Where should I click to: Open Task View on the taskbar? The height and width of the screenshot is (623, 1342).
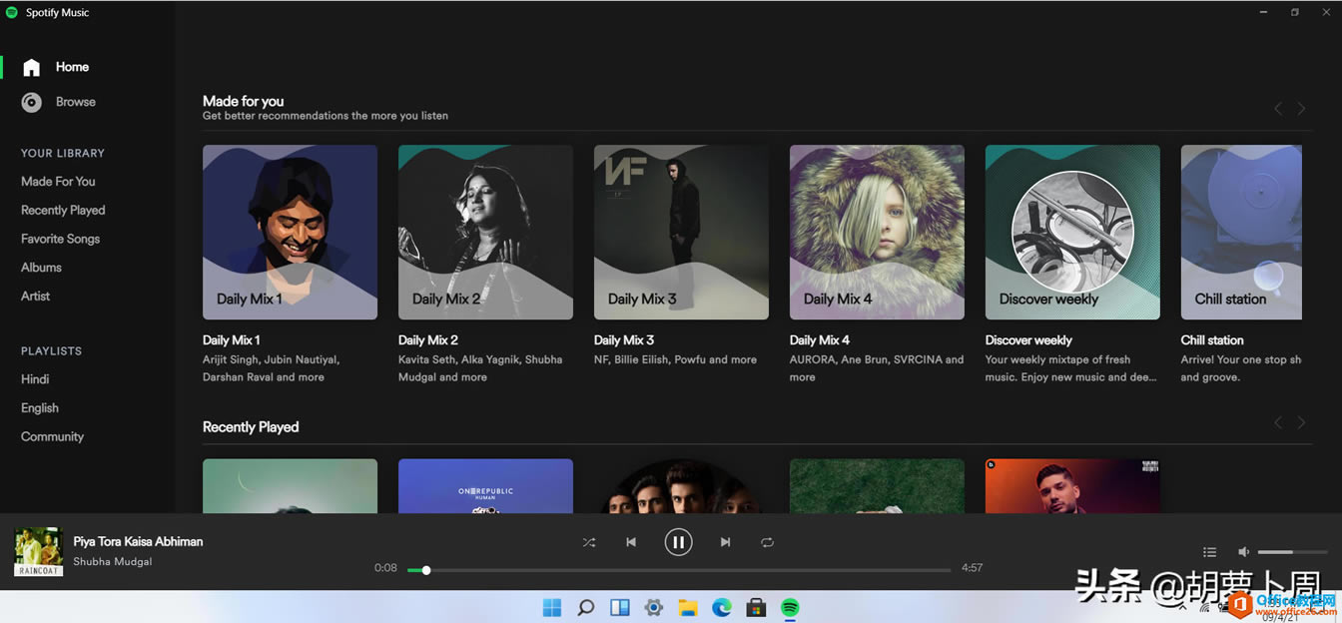click(x=619, y=607)
